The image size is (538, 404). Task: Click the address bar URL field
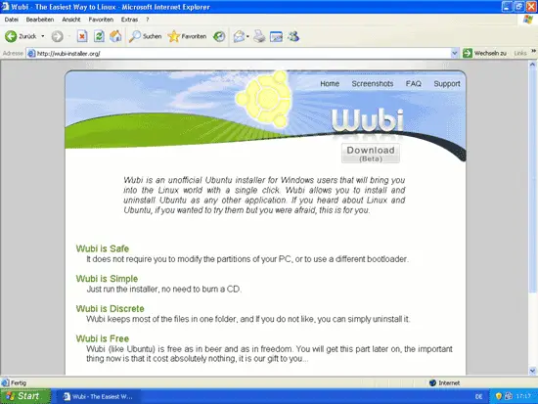coord(243,53)
